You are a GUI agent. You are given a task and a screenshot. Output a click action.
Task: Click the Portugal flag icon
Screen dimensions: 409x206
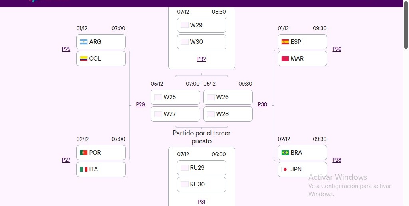pyautogui.click(x=84, y=153)
